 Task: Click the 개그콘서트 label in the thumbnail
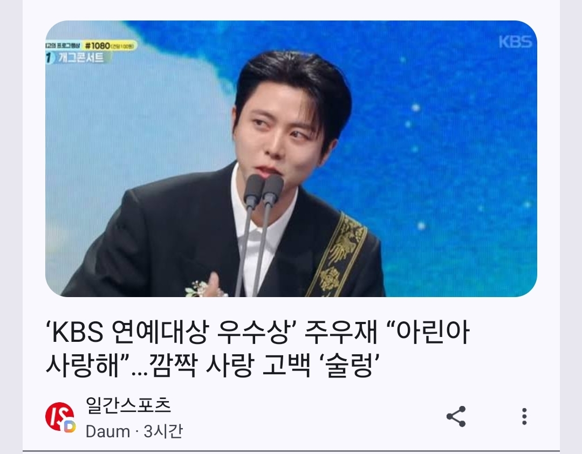pos(80,58)
